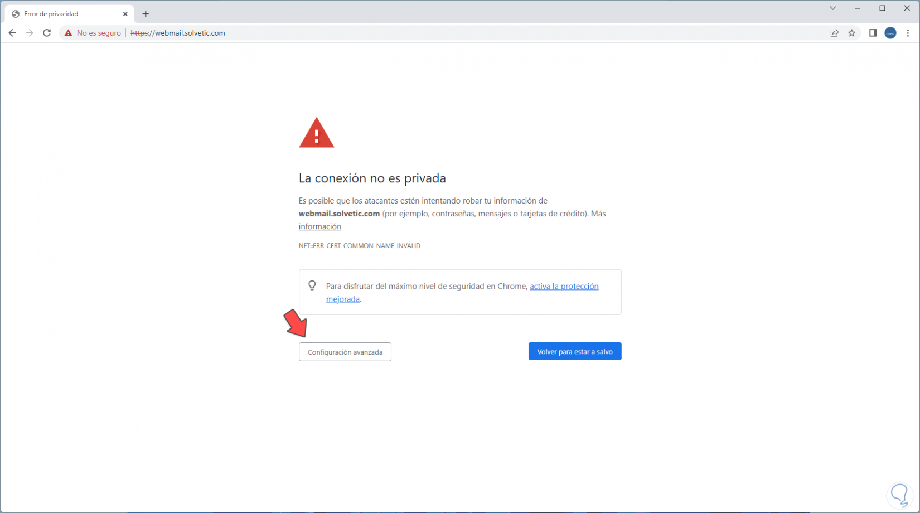Click the address bar URL webmail.solvetic.com
The image size is (920, 513).
[178, 33]
